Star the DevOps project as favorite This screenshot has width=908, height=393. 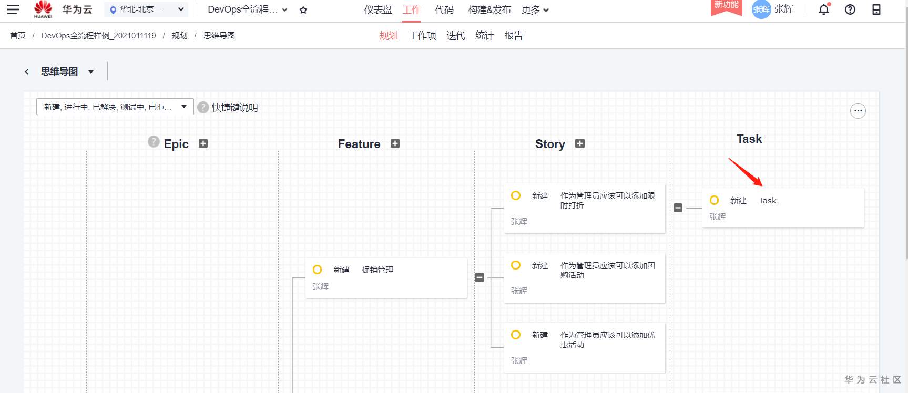(303, 10)
